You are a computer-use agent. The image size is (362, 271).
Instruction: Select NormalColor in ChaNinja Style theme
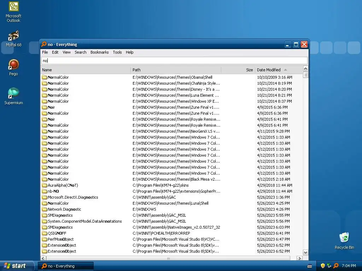point(58,83)
